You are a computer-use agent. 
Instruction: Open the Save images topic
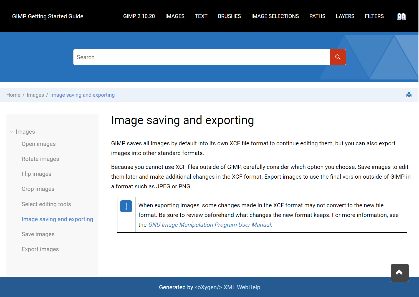[x=38, y=234]
